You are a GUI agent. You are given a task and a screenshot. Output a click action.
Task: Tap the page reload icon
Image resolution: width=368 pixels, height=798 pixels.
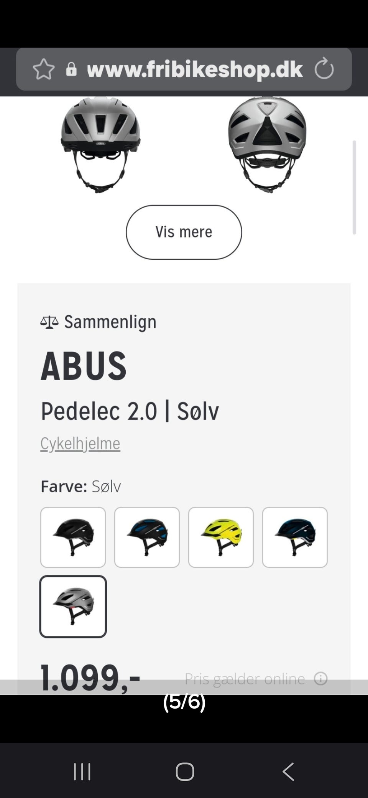click(324, 69)
